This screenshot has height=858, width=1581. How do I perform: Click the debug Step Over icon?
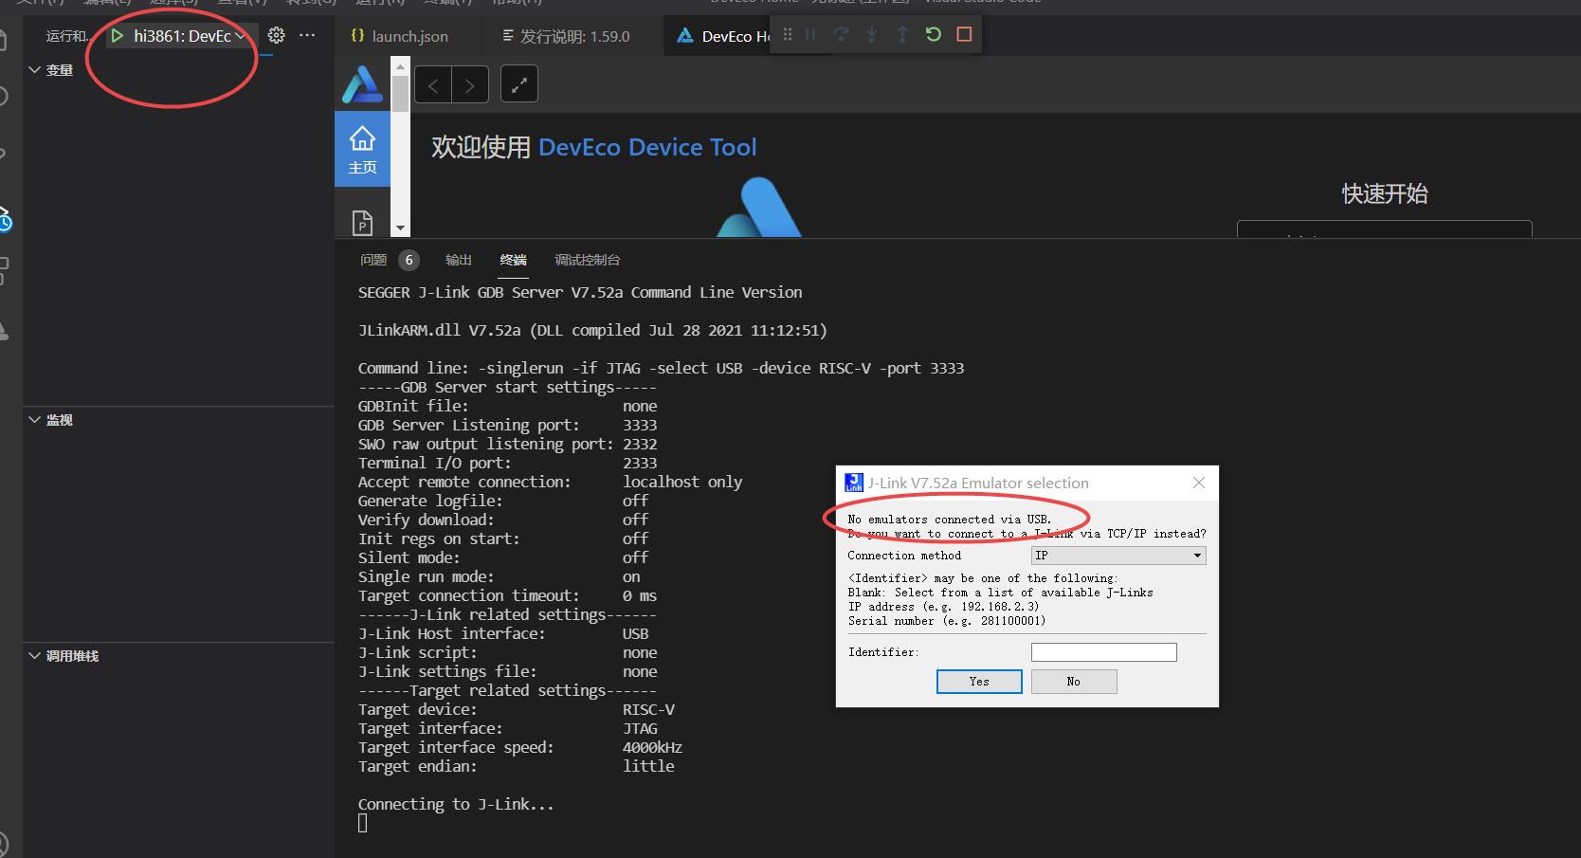click(x=841, y=34)
